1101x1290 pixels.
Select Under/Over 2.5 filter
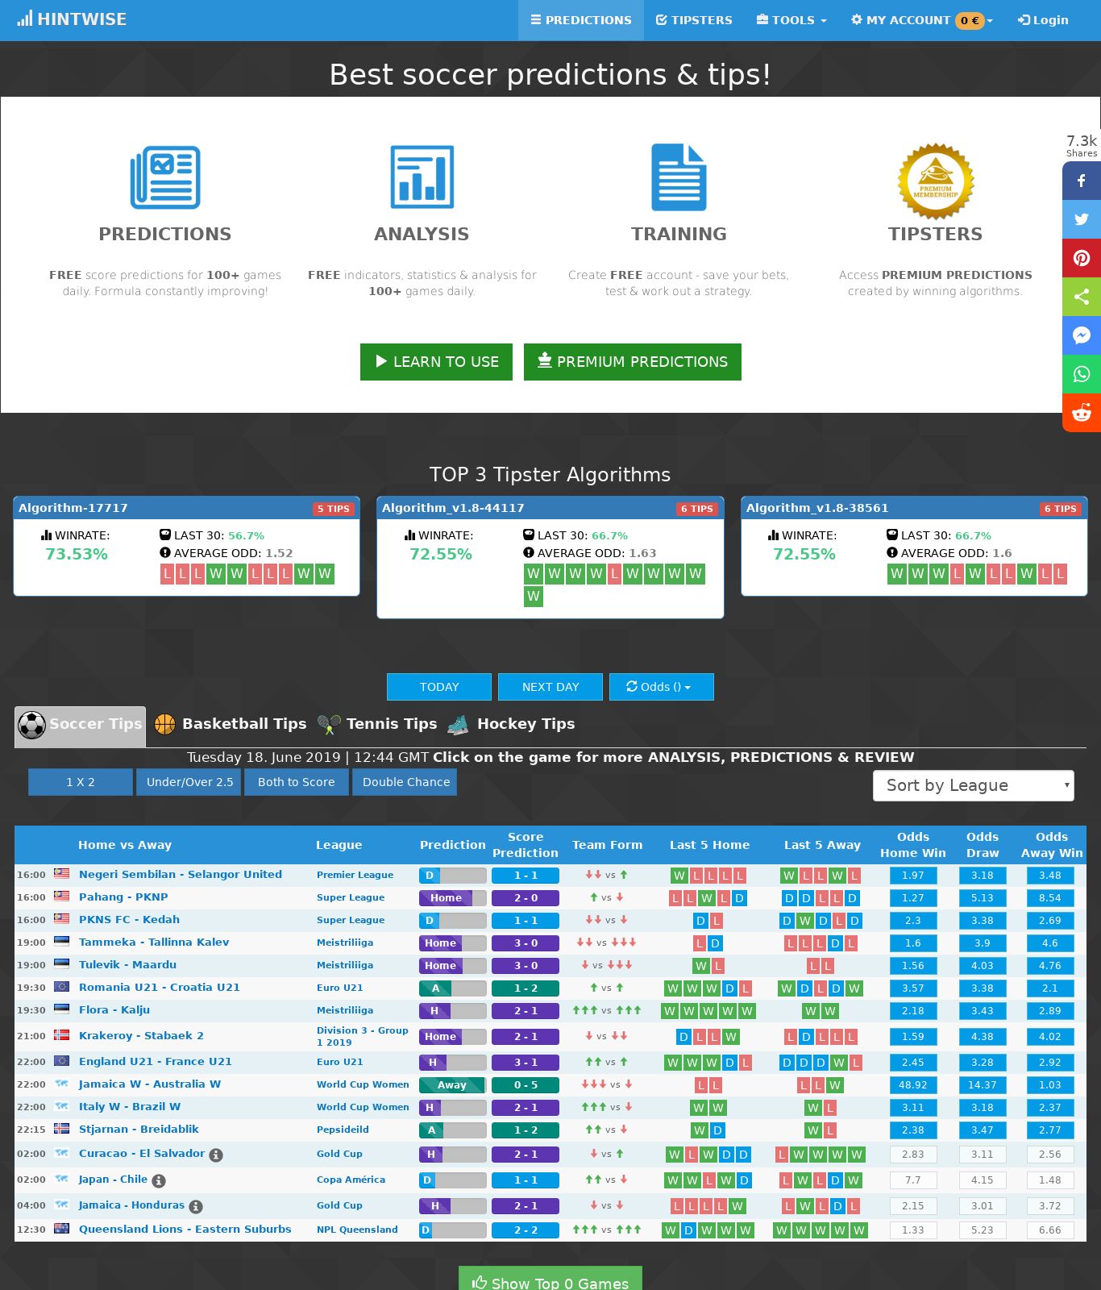coord(189,782)
